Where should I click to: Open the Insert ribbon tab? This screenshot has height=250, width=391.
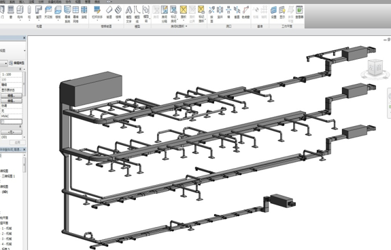(x=22, y=1)
